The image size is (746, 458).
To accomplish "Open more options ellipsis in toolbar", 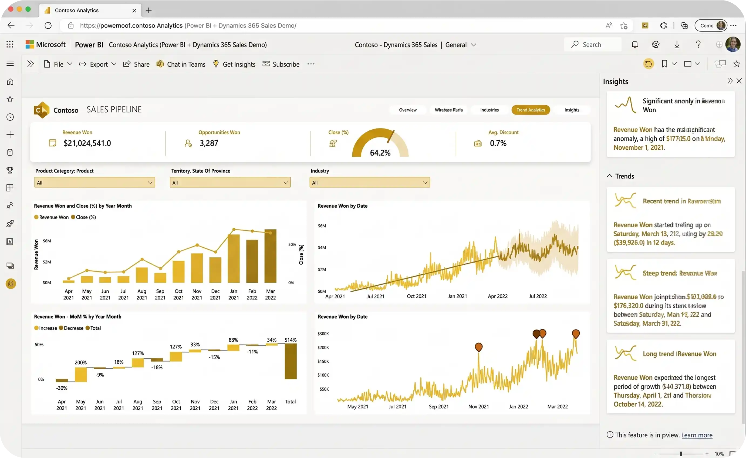I will coord(311,64).
